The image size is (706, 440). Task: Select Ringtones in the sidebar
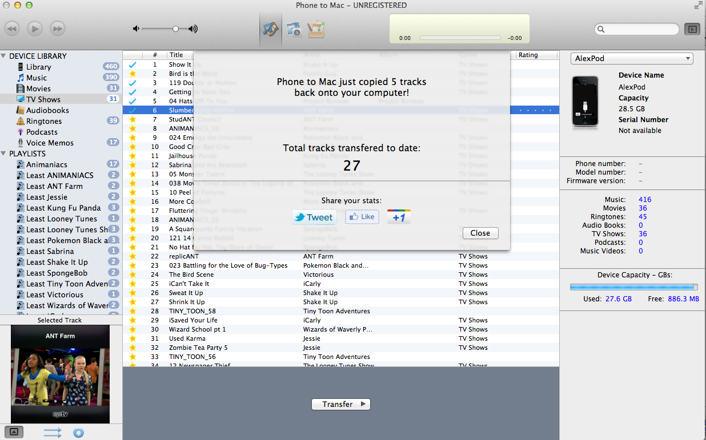[x=44, y=121]
